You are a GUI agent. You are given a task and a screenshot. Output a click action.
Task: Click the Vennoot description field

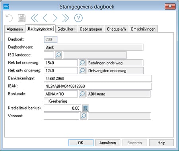tap(119, 116)
